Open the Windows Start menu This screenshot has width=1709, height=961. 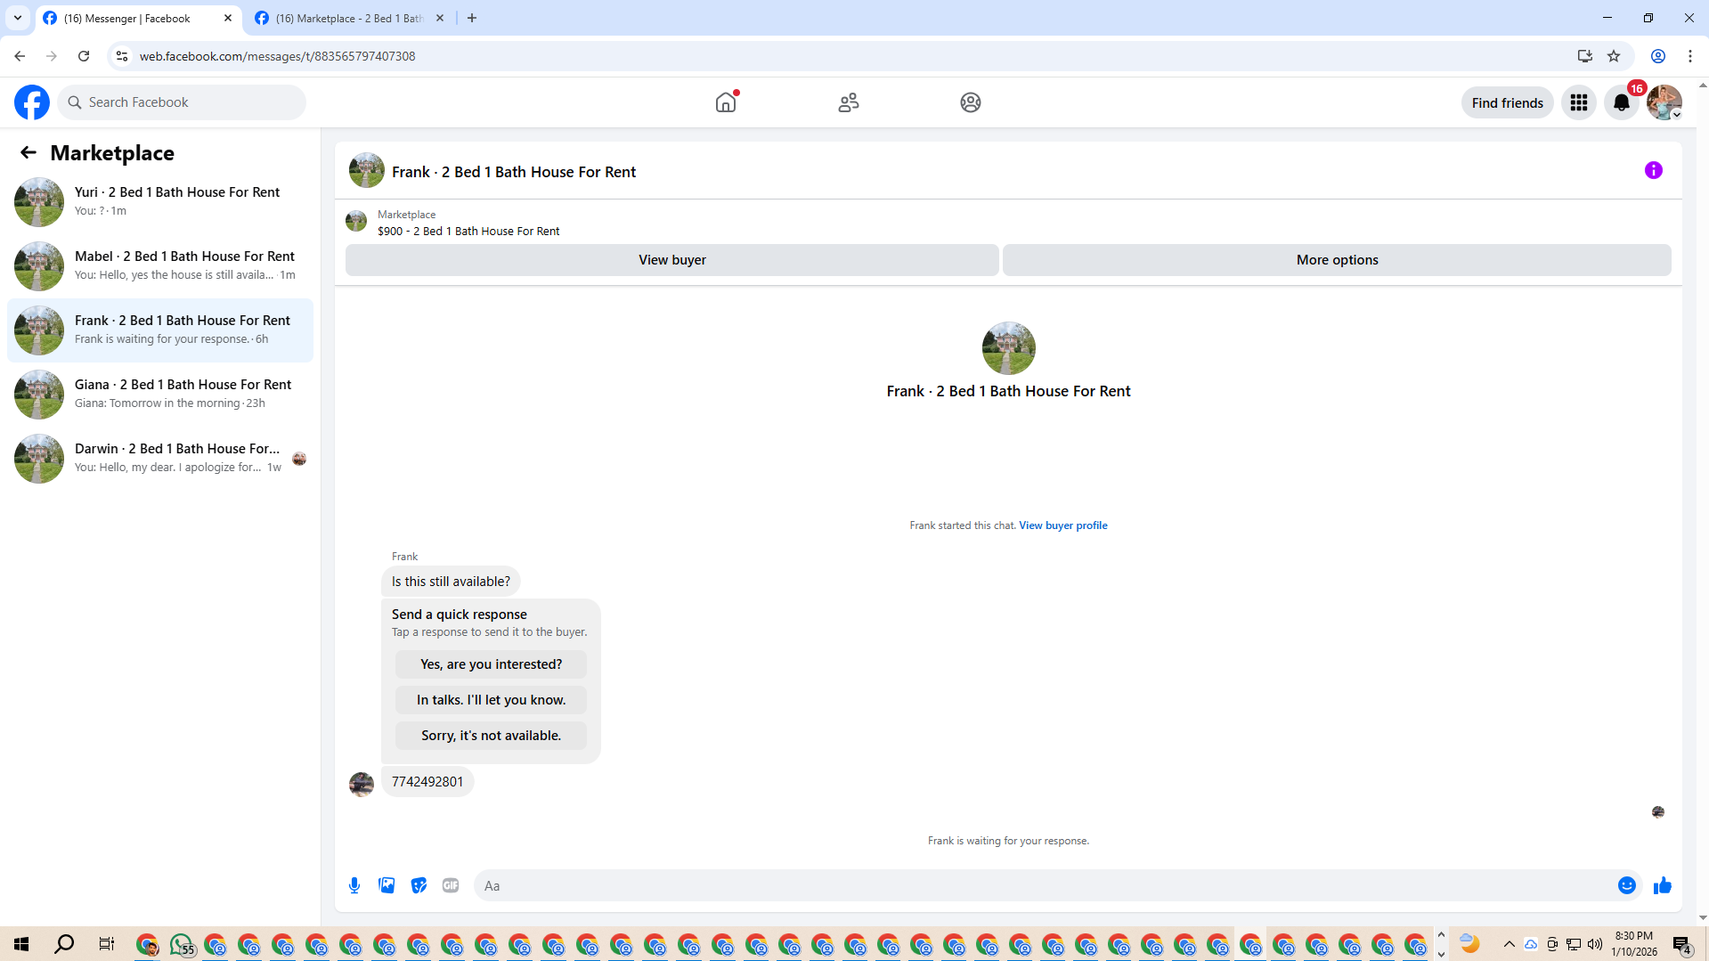(21, 944)
